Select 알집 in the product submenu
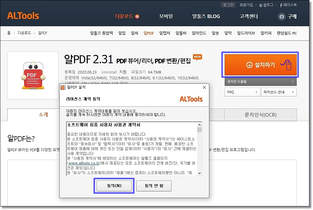The height and width of the screenshot is (210, 313). coord(122,33)
